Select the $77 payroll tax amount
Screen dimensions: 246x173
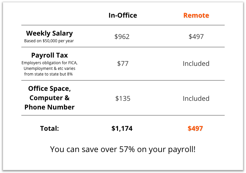point(123,63)
